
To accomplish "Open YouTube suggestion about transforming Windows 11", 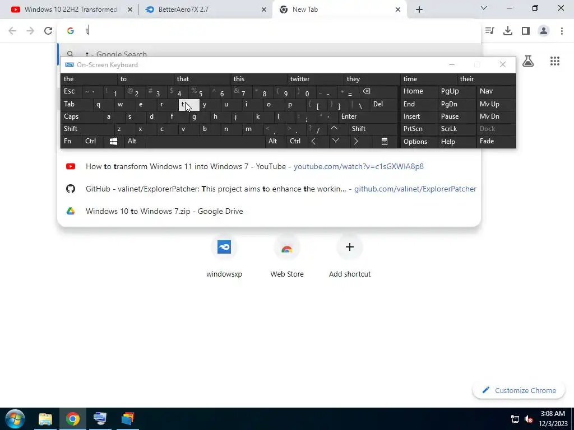I will pyautogui.click(x=269, y=167).
